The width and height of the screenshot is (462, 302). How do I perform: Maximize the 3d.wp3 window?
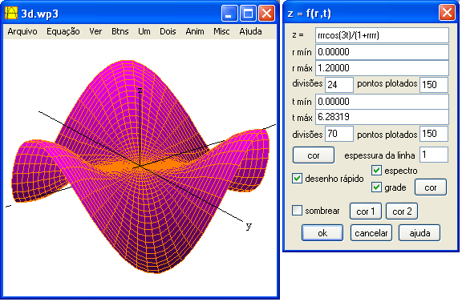click(x=248, y=14)
